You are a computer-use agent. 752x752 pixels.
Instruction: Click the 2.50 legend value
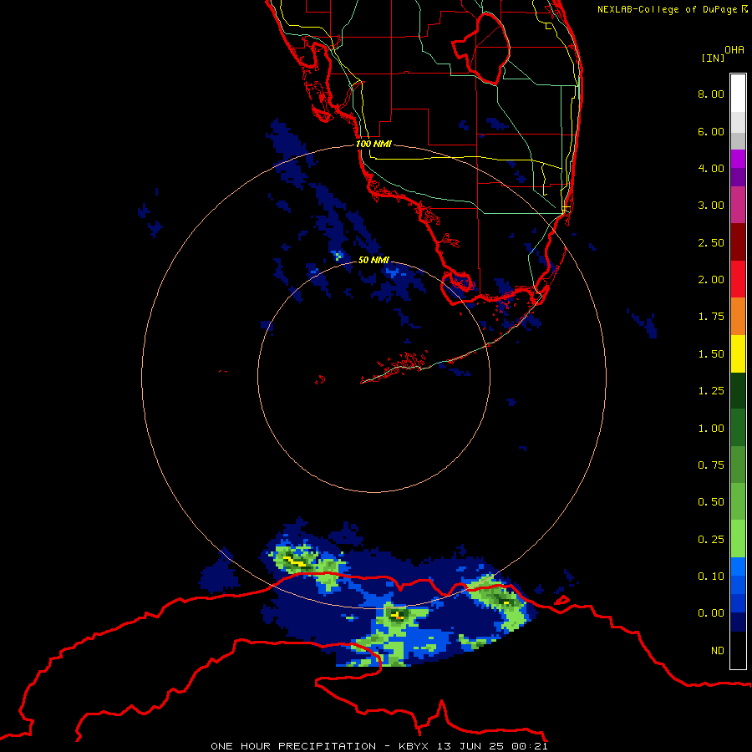point(711,242)
